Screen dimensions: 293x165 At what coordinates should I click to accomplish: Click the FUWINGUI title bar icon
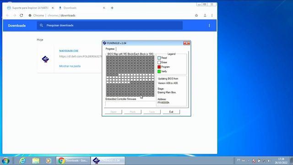tap(105, 43)
